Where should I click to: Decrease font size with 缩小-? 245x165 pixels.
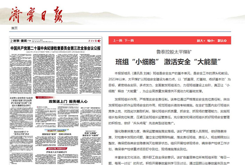pyautogui.click(x=211, y=41)
